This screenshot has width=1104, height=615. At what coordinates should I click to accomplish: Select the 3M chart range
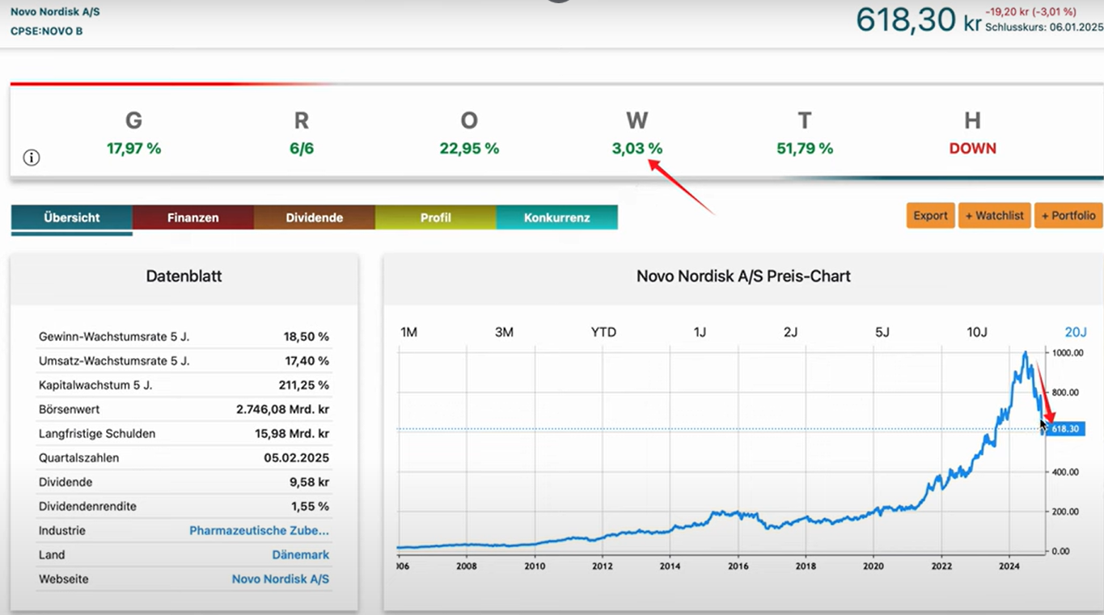pos(504,332)
